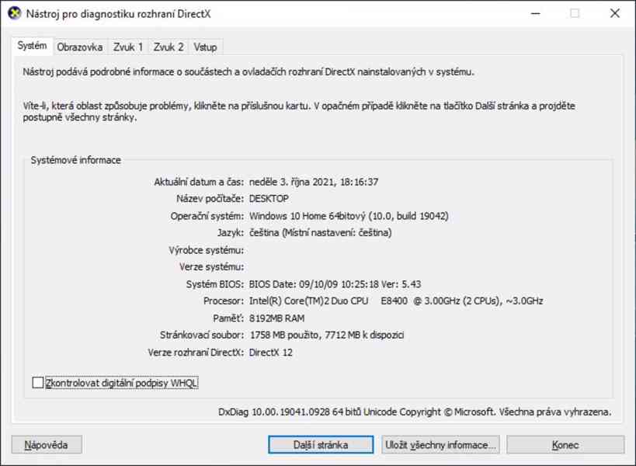Click the date value 'neděle 3. října 2021, 18:16:37'
The image size is (636, 466).
tap(314, 182)
